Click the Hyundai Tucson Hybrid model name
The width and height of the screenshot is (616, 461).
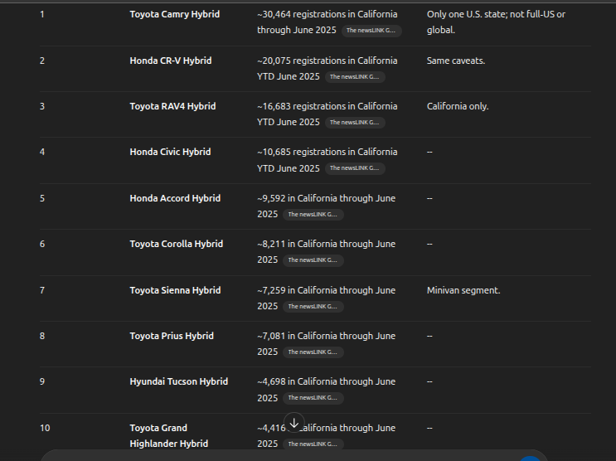[x=178, y=381]
